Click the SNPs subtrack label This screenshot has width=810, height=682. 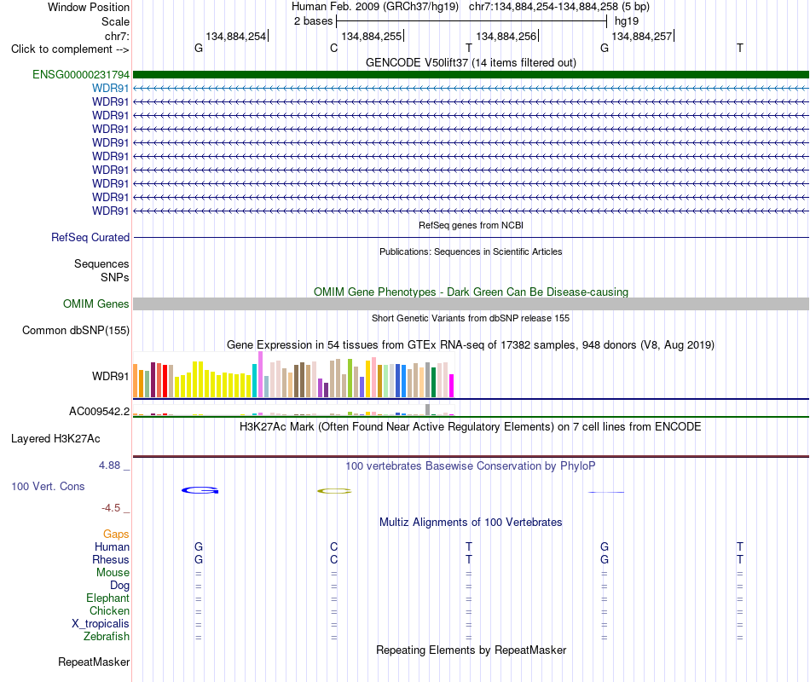pos(115,277)
